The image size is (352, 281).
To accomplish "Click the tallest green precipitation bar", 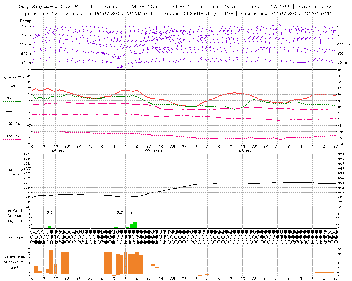I will (x=135, y=225).
